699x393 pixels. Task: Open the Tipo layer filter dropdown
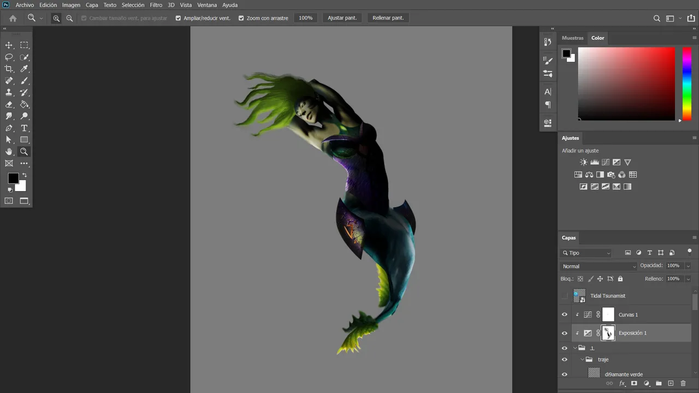pyautogui.click(x=586, y=253)
